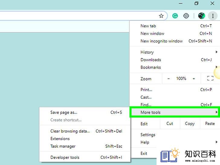Open Settings from the Chrome menu
Viewport: 220px width, 165px height.
[x=175, y=135]
